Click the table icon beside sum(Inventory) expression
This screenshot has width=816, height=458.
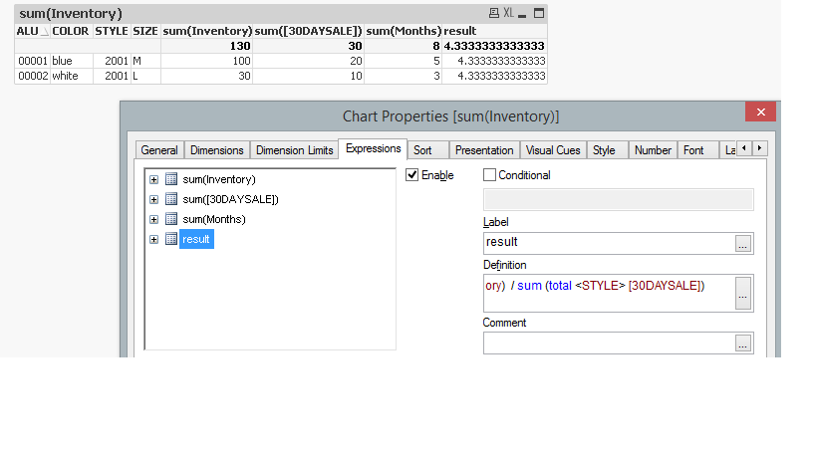click(x=171, y=179)
